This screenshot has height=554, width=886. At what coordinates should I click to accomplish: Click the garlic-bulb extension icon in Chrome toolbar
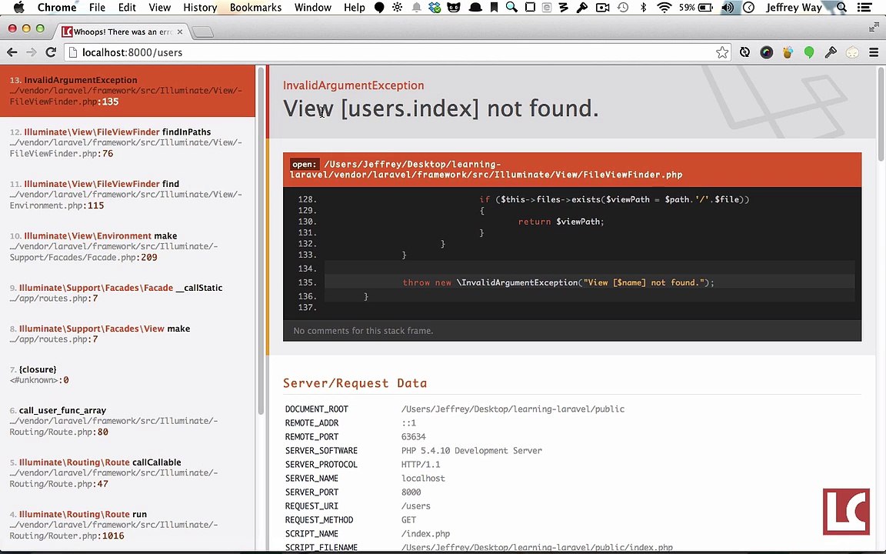click(852, 52)
